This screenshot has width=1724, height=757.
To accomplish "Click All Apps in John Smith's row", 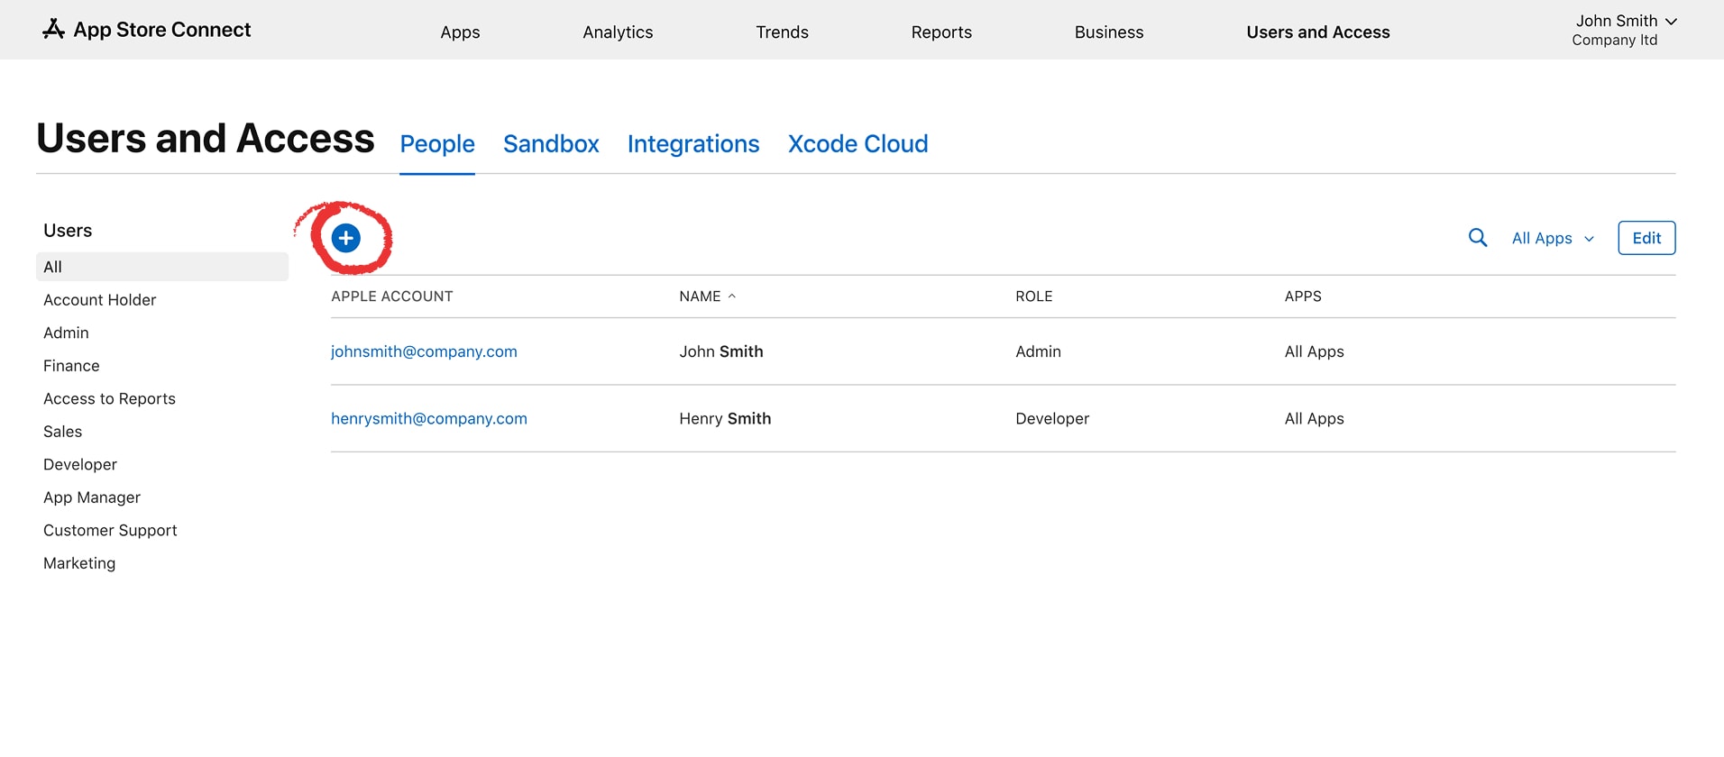I will click(1314, 351).
